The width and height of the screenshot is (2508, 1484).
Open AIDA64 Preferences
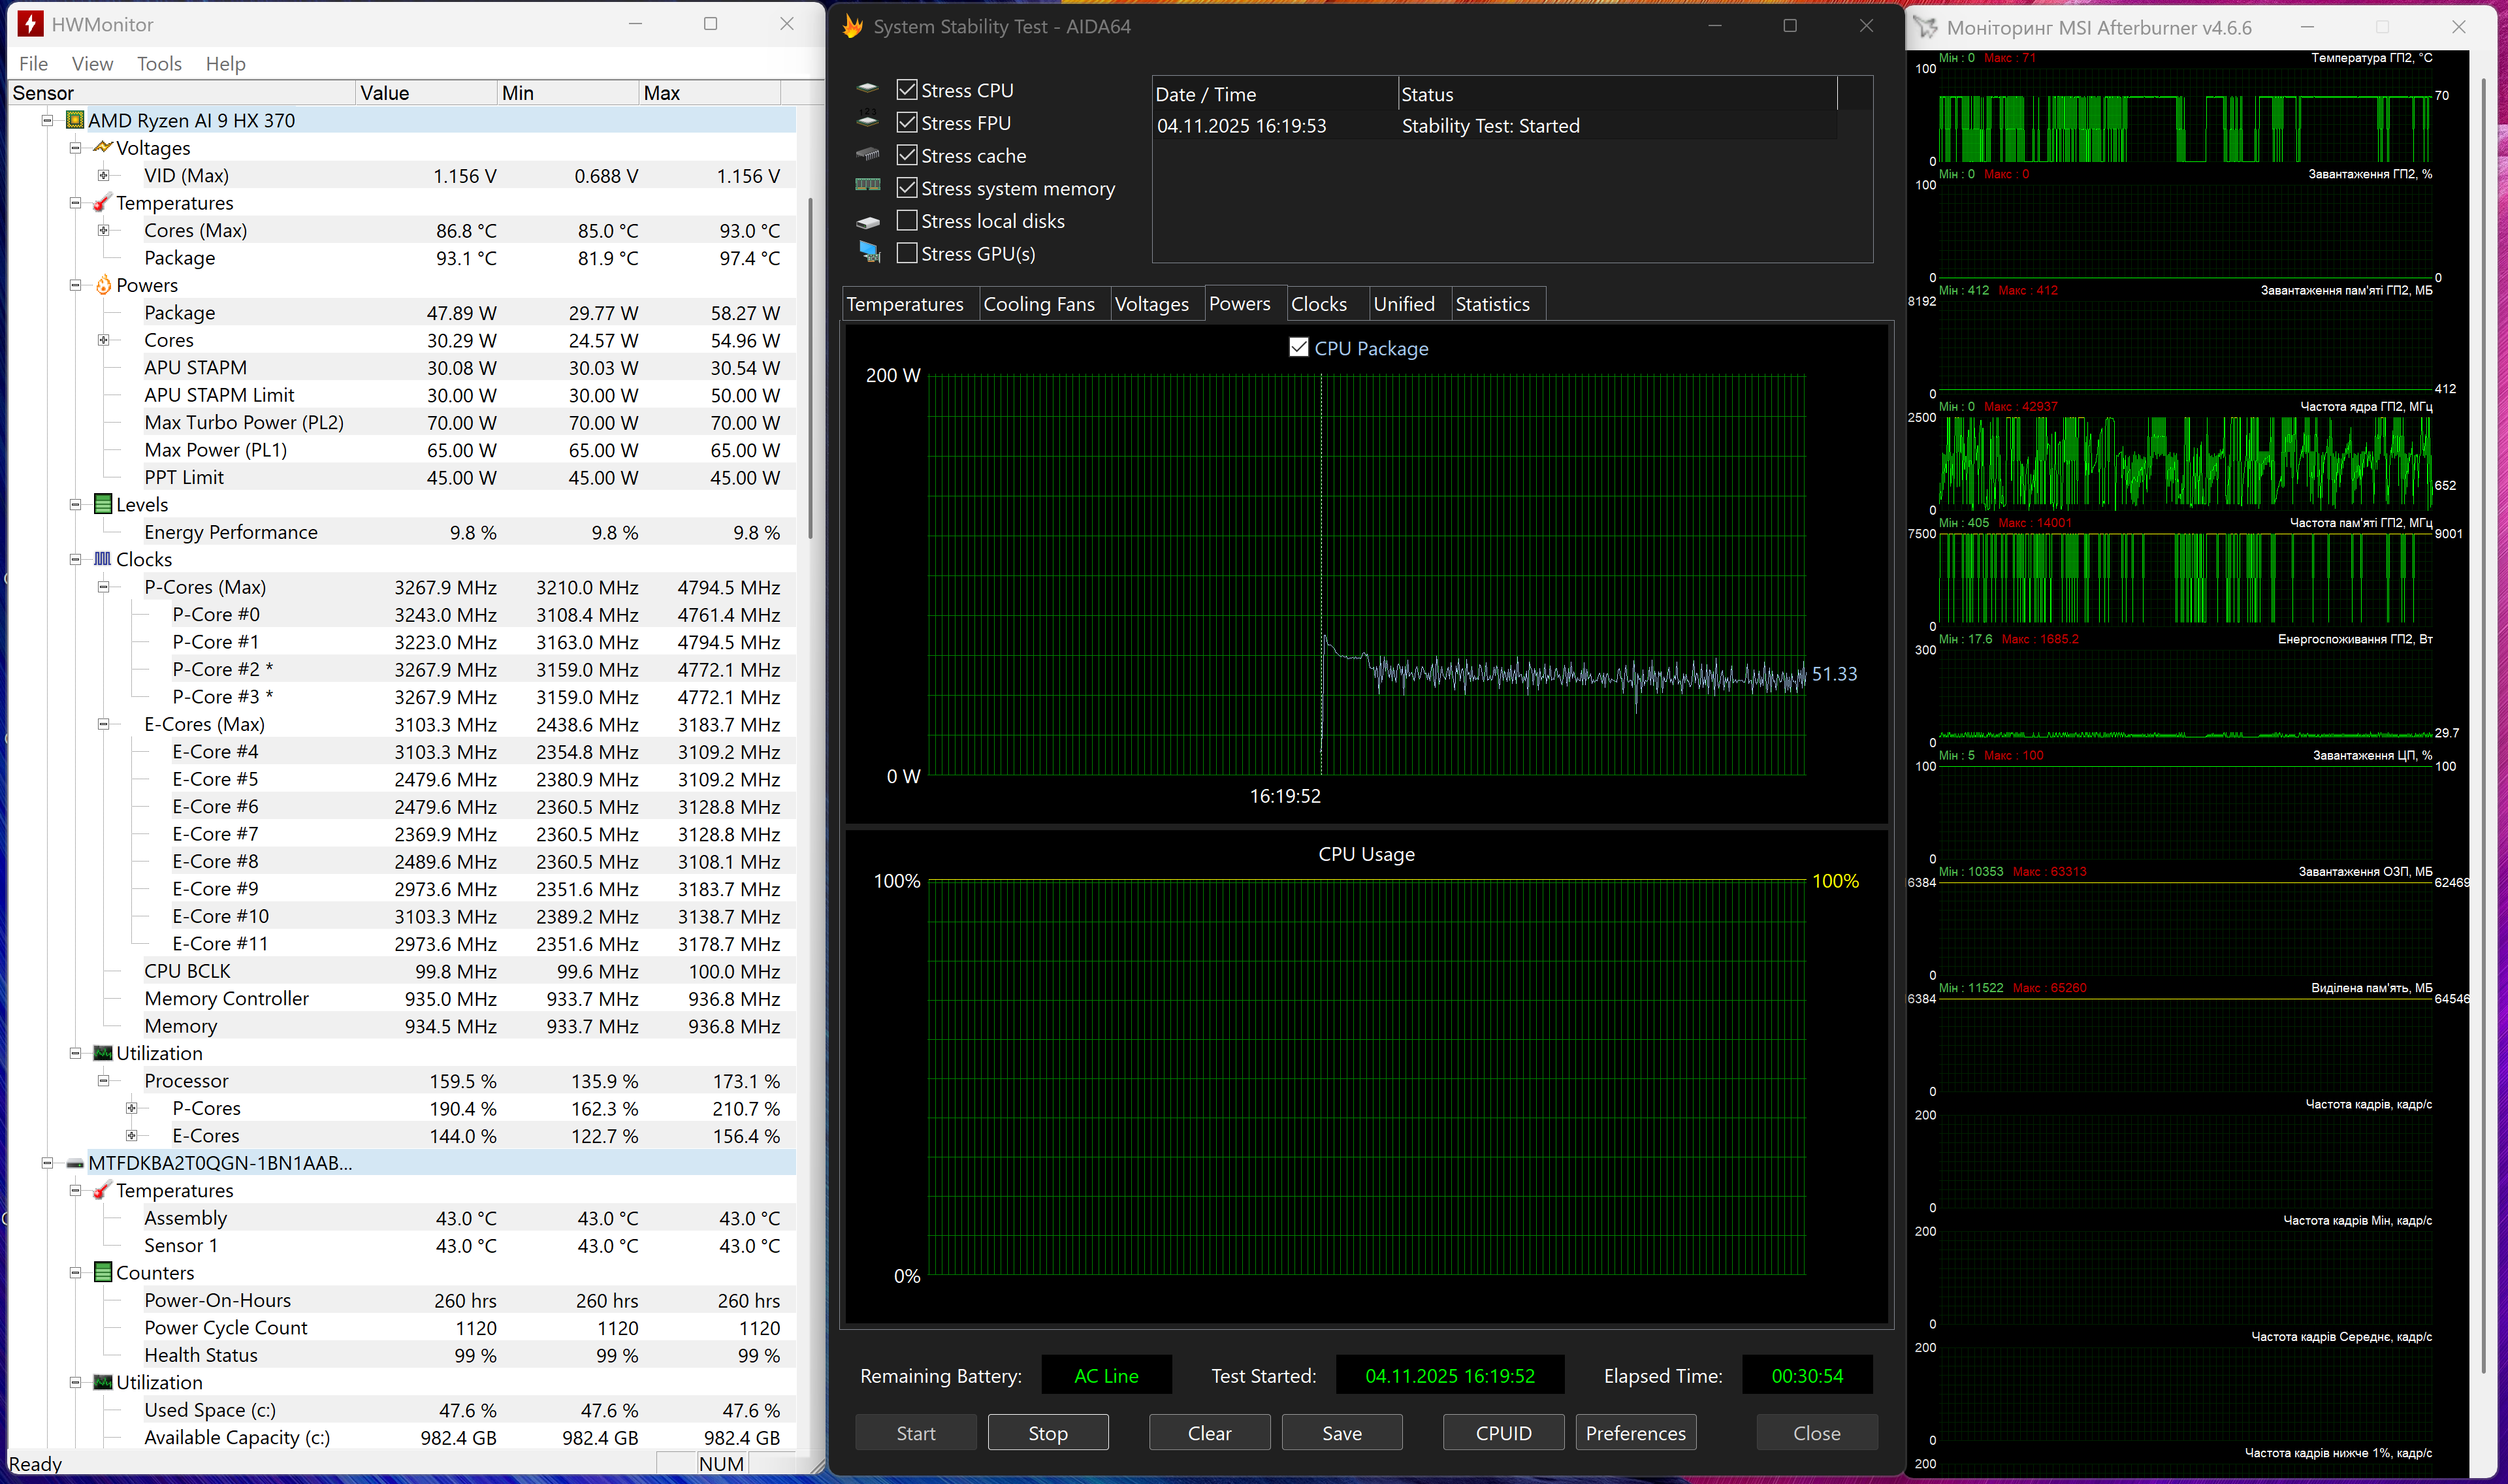coord(1634,1432)
